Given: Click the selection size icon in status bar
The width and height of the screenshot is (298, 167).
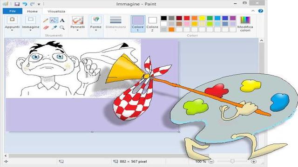Looking at the screenshot, I should click(61, 161).
